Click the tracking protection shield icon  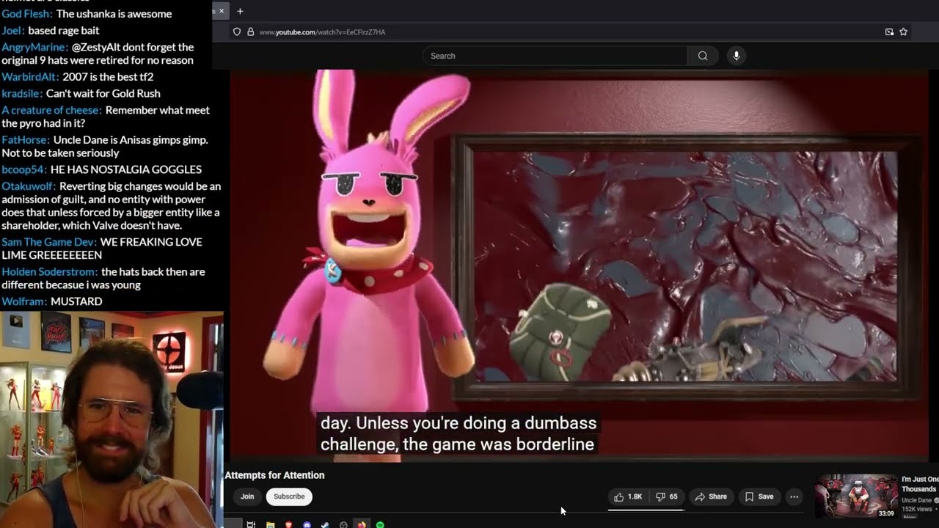236,32
